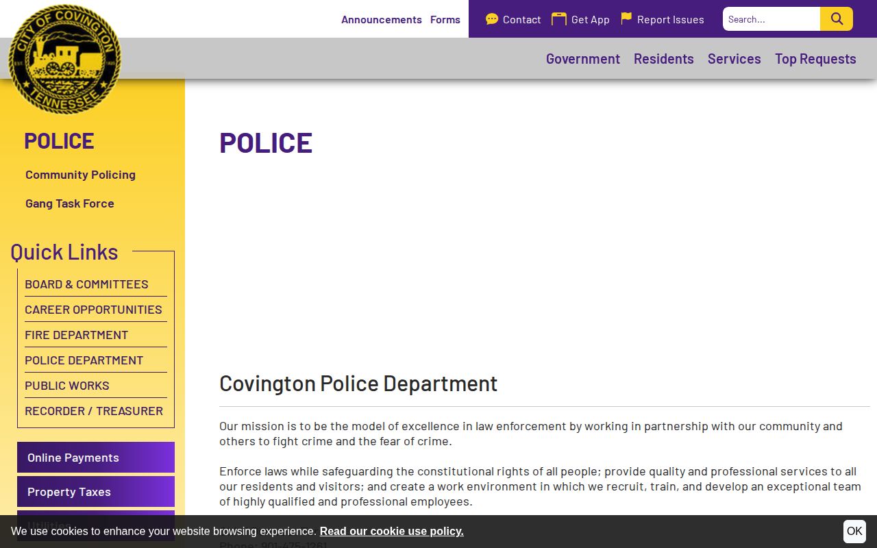Click the Covington Police Department heading
Screen dimensions: 877x548
(358, 384)
